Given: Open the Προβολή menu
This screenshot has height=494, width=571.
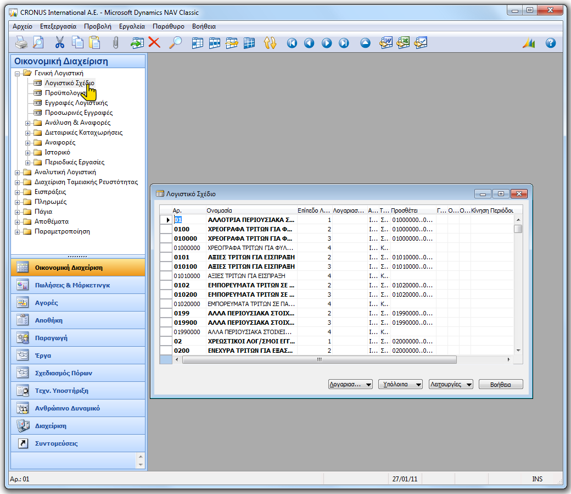Looking at the screenshot, I should pos(98,26).
